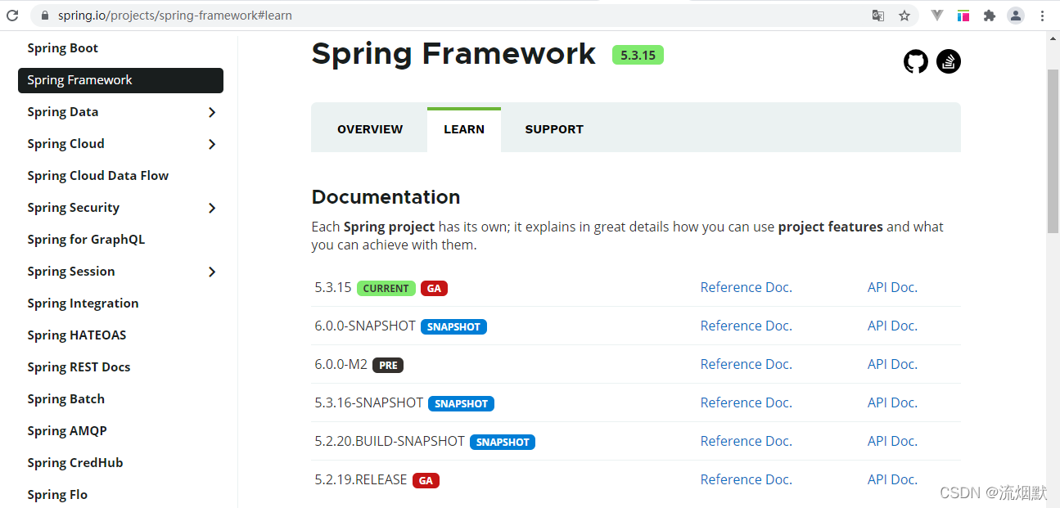Open API Doc. for 5.2.19.RELEASE
This screenshot has height=508, width=1060.
click(892, 479)
